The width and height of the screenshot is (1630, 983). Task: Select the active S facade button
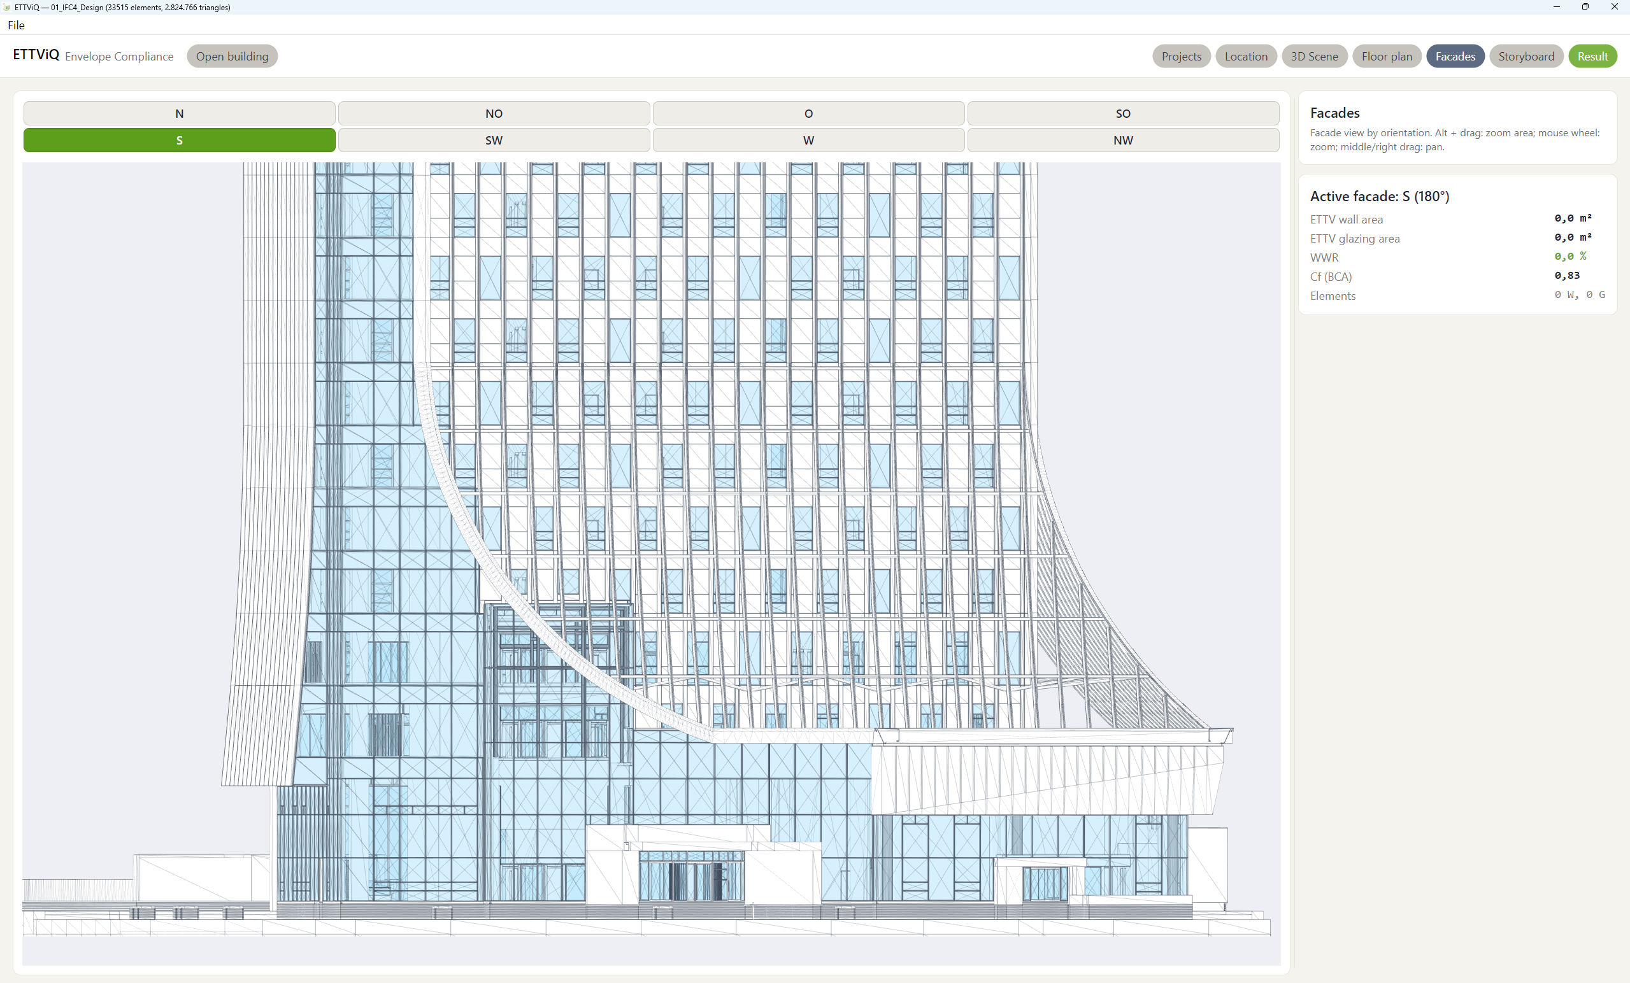point(179,140)
